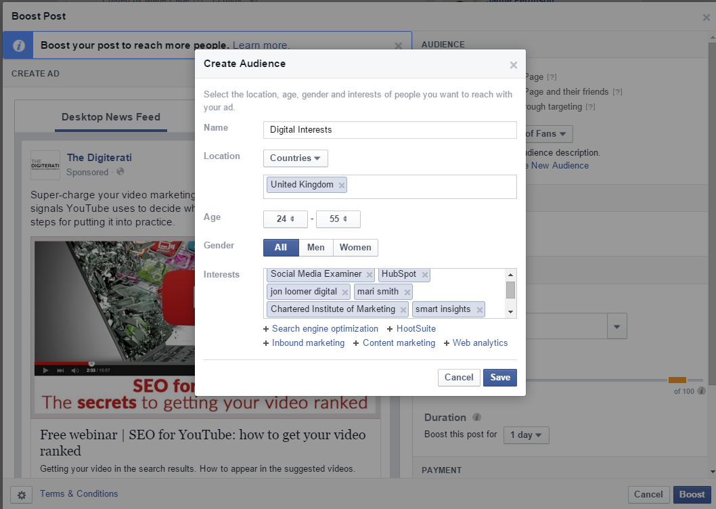Open Terms & Conditions link
This screenshot has height=509, width=716.
[79, 493]
